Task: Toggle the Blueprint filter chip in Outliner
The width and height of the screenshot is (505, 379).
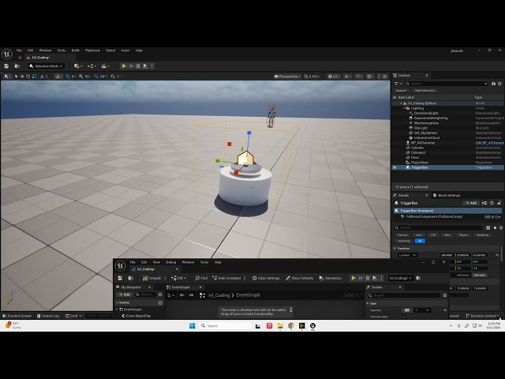Action: (401, 91)
